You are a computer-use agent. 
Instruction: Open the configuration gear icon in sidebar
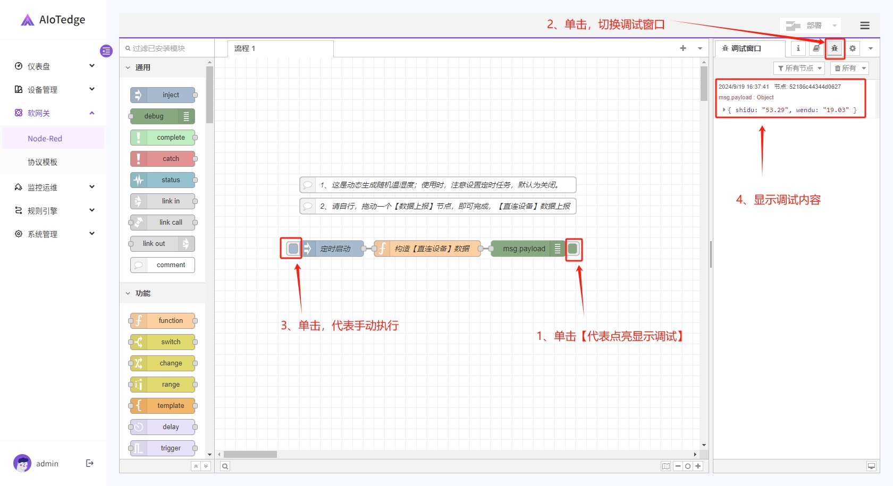[853, 48]
